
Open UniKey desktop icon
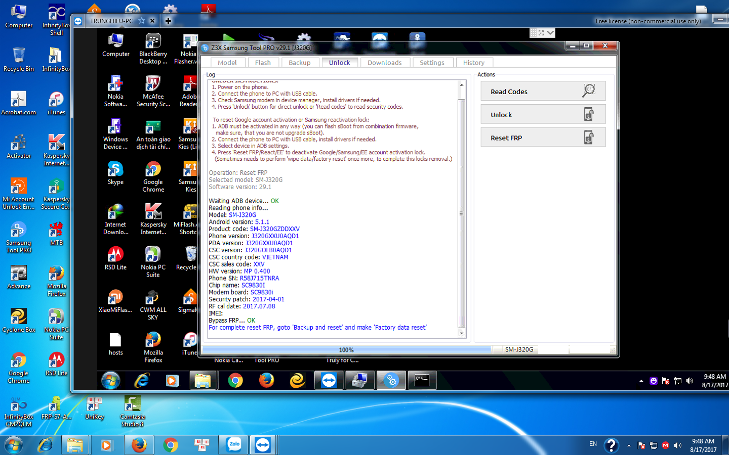coord(94,407)
